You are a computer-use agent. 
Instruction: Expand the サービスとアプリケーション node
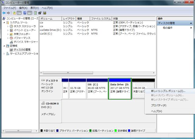[4, 54]
